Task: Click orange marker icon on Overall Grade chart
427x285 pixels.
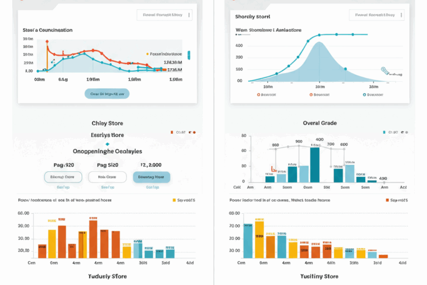Action: (272, 169)
